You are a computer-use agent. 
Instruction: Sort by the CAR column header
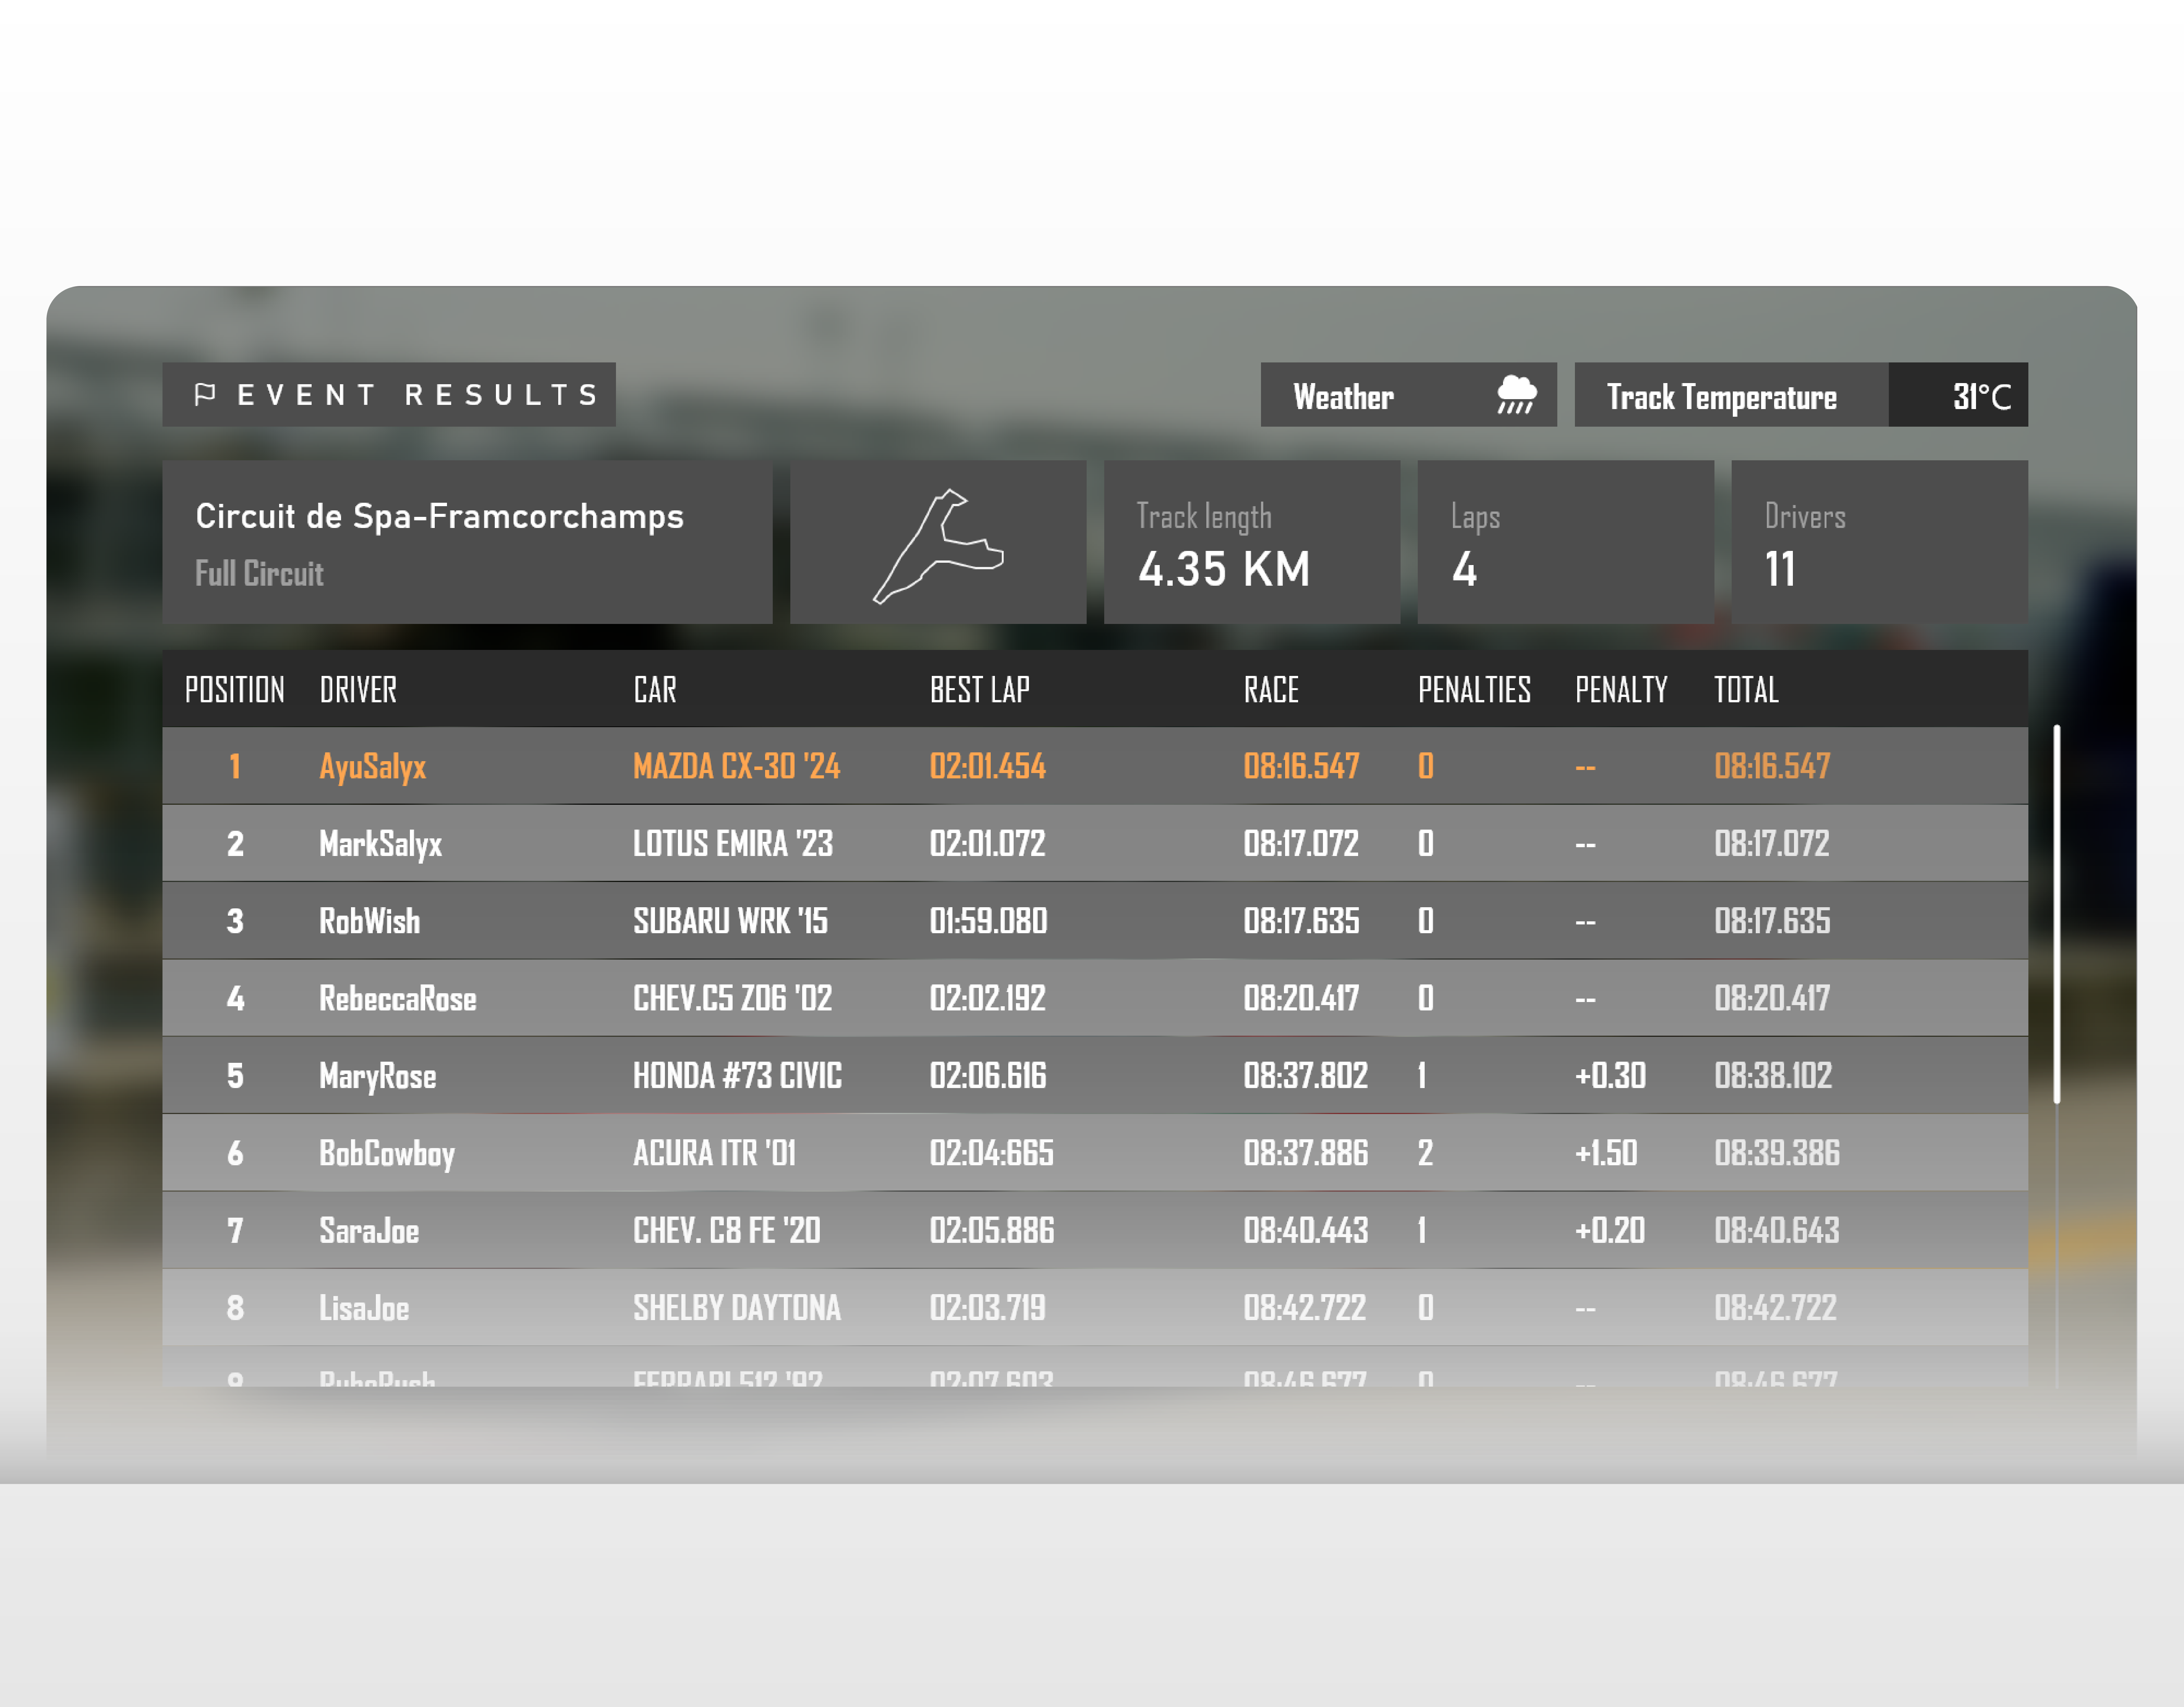tap(655, 690)
